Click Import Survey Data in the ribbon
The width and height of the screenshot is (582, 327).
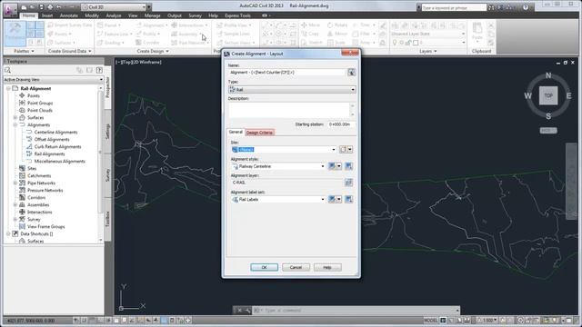70,25
